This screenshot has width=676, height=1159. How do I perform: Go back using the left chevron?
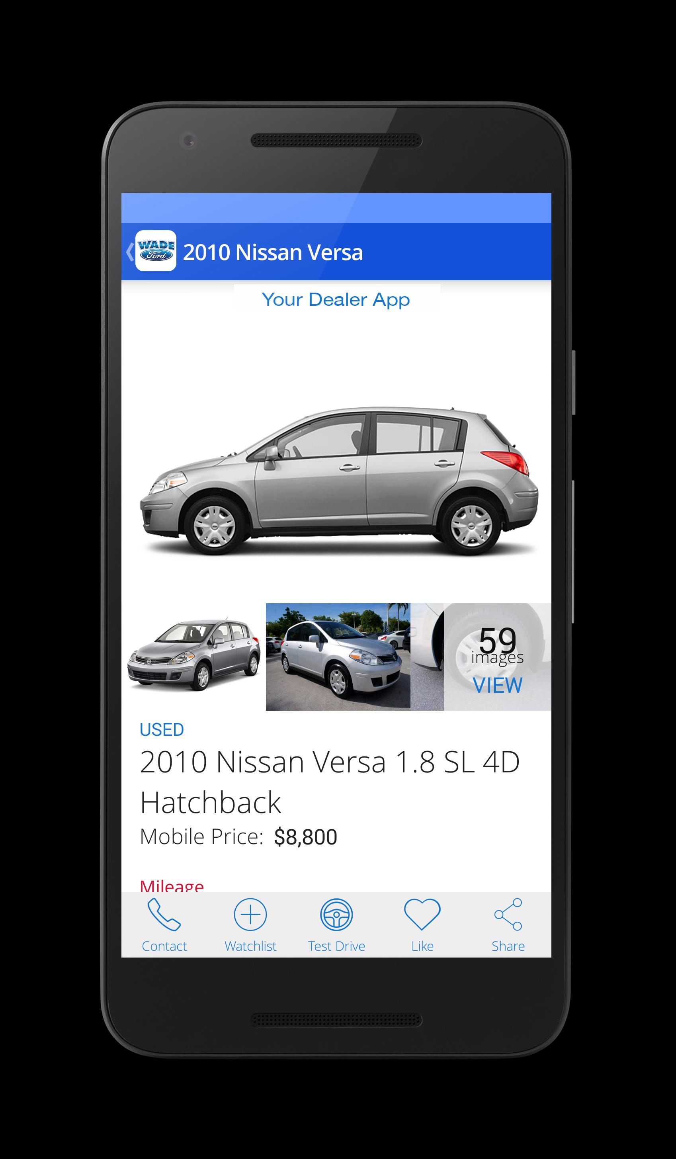coord(130,252)
